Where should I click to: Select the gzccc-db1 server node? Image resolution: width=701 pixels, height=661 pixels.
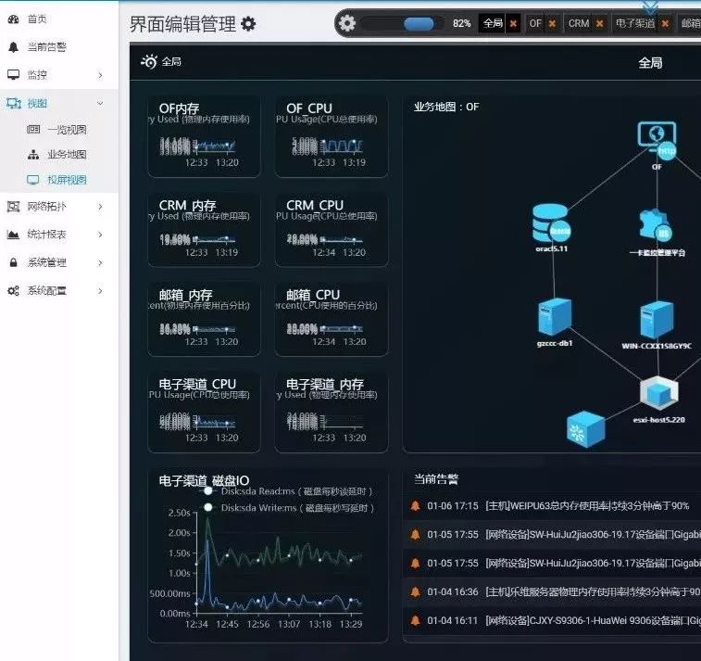click(555, 317)
